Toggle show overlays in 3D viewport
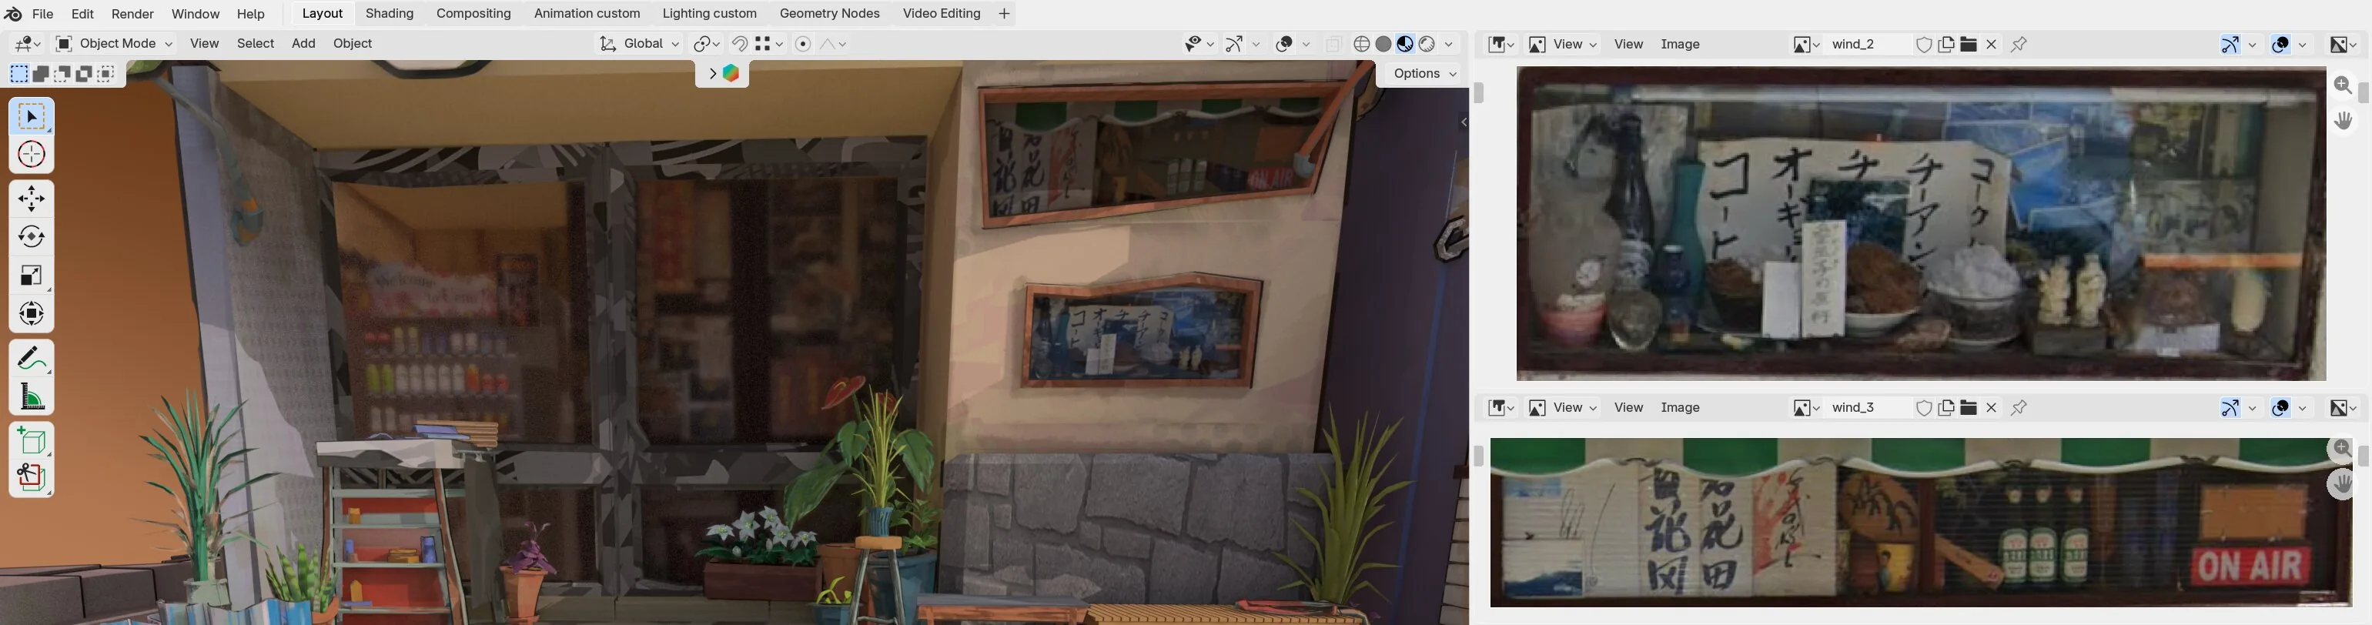Viewport: 2372px width, 625px height. [1284, 44]
